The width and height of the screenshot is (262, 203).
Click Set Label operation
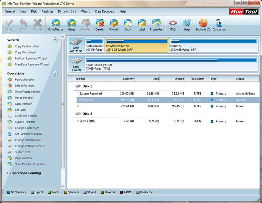point(21,110)
